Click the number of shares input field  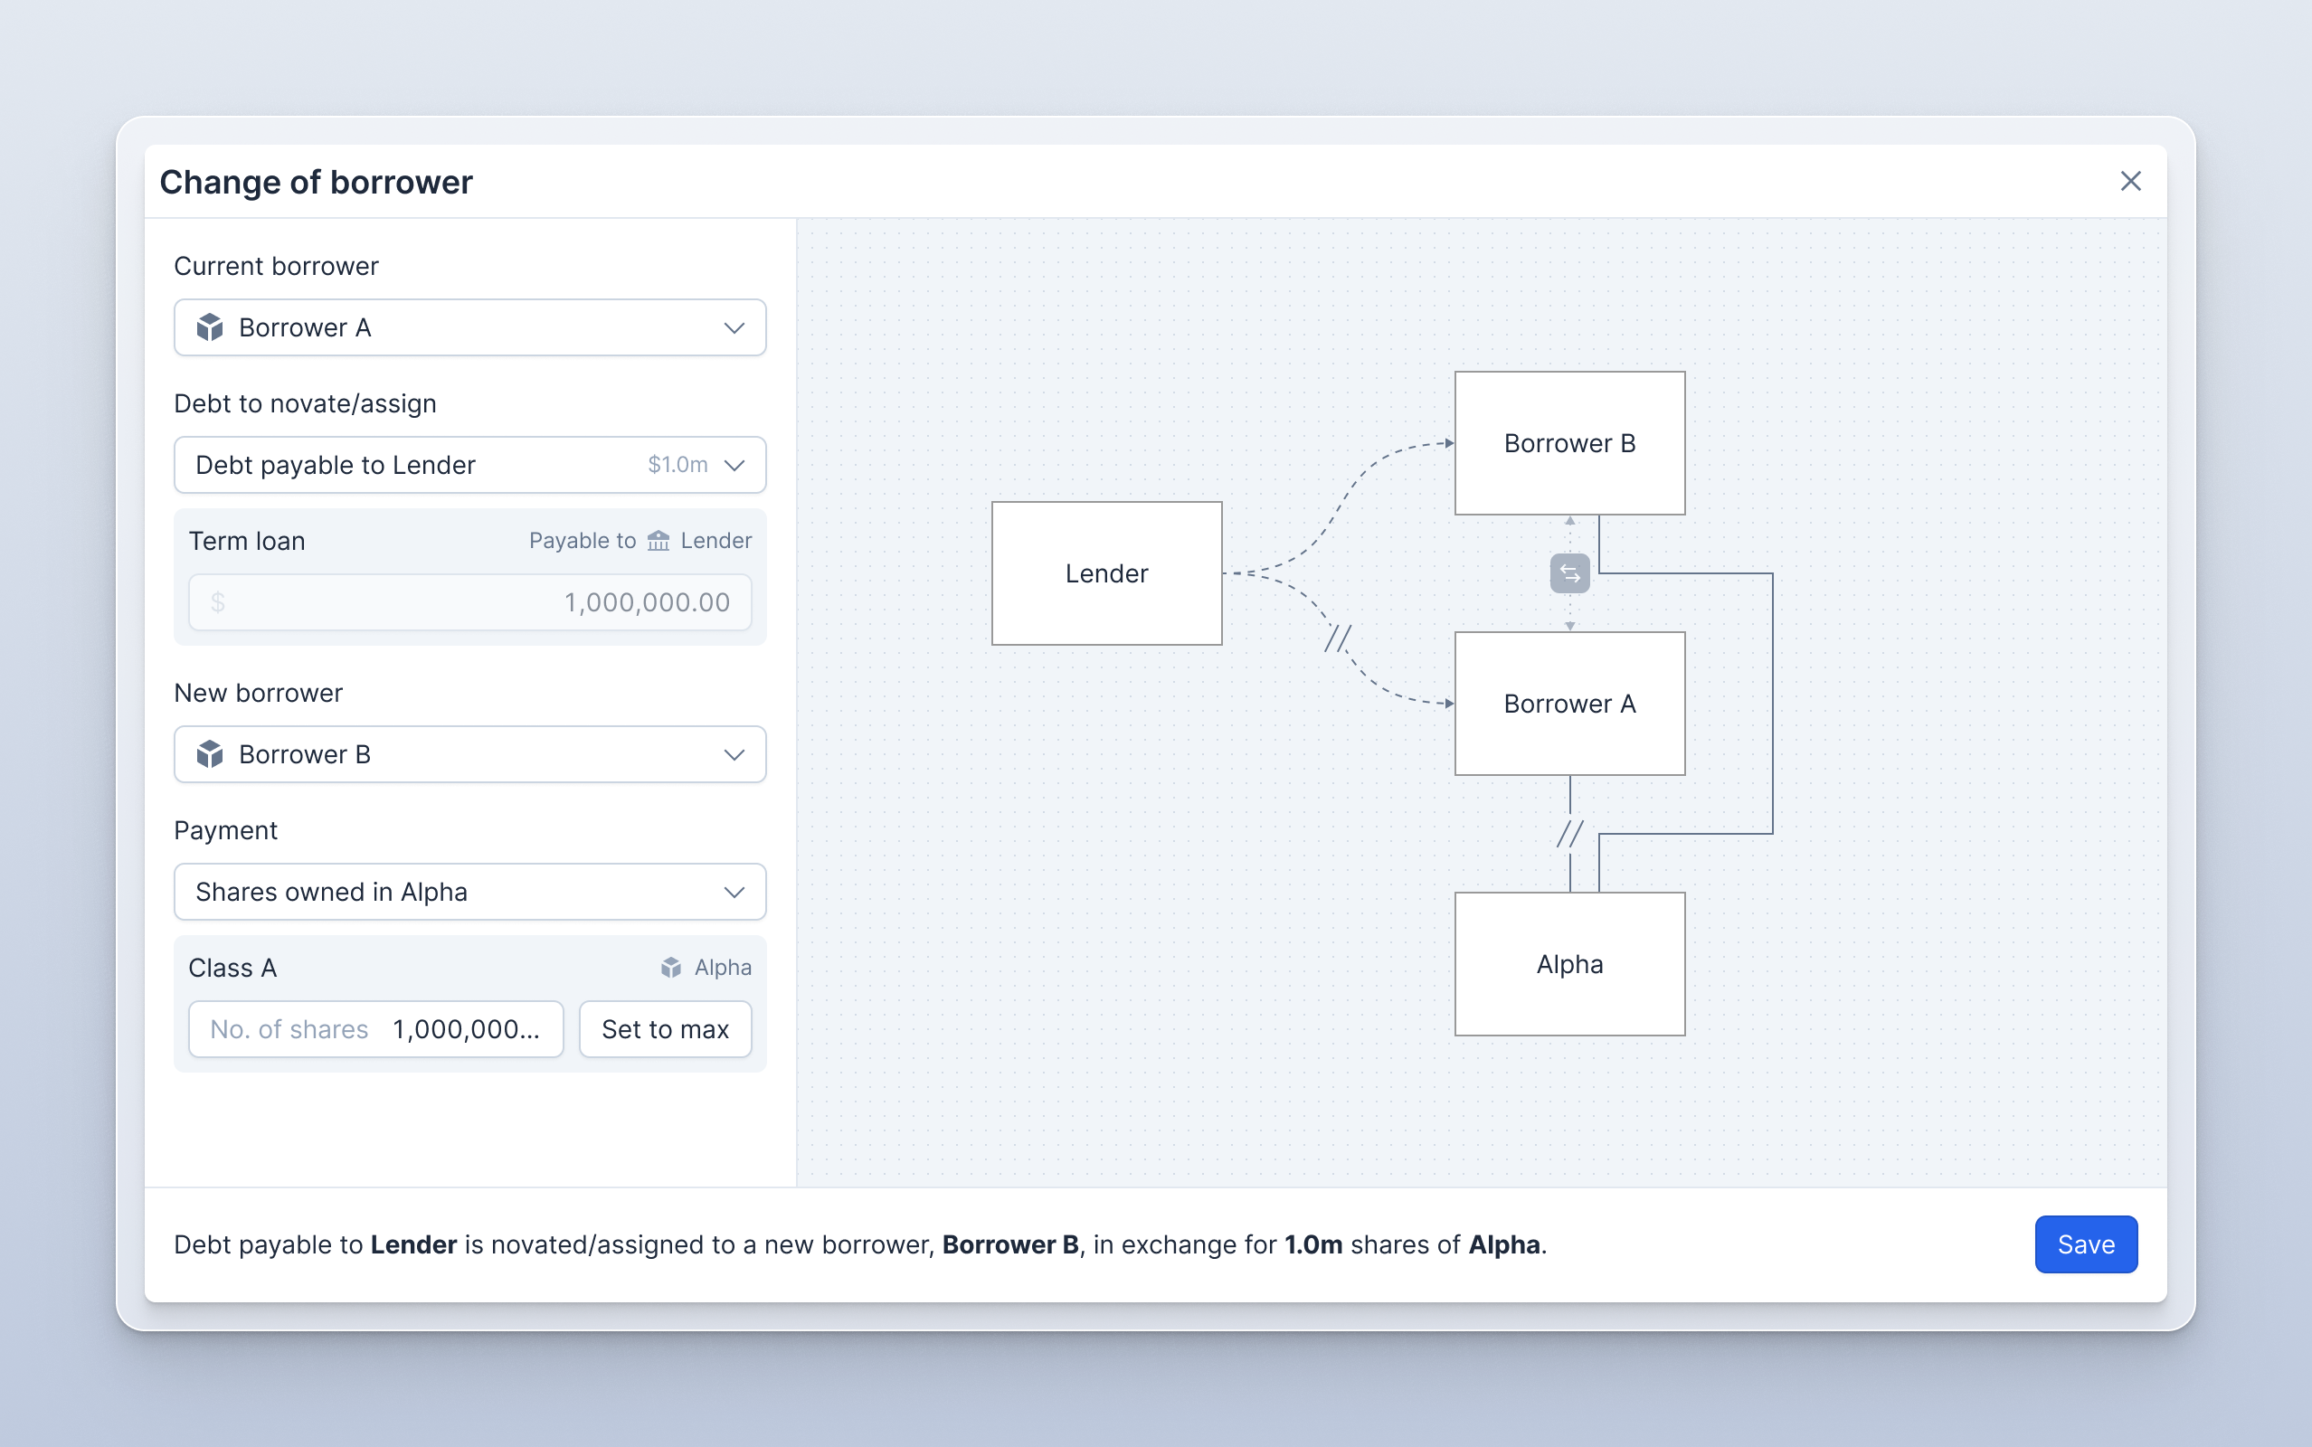click(x=376, y=1029)
